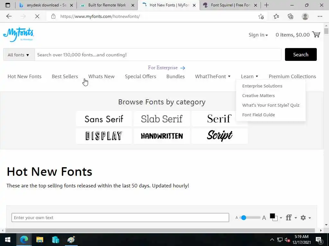Image resolution: width=329 pixels, height=246 pixels.
Task: Open the Paint app in taskbar
Action: click(71, 240)
